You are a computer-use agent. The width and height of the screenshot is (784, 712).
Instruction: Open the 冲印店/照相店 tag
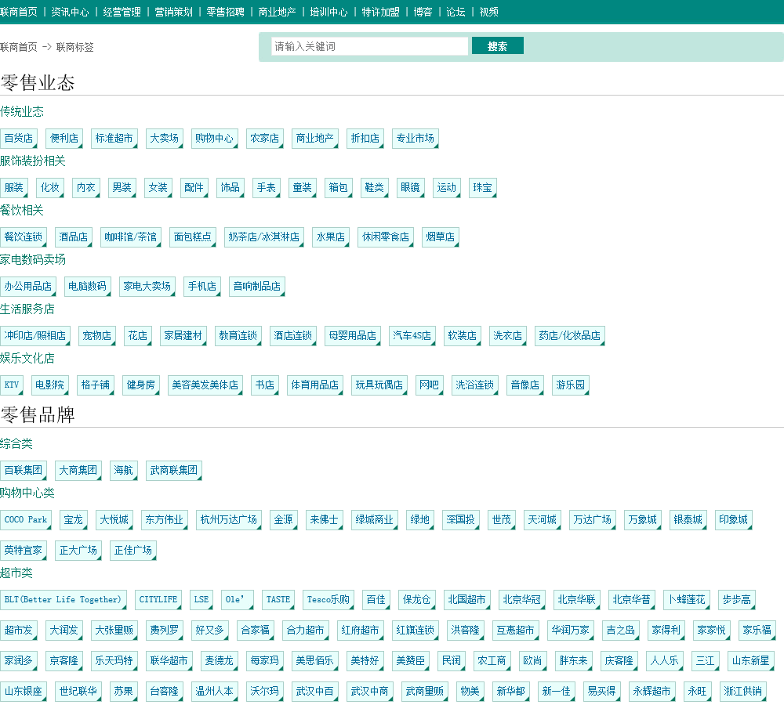[x=35, y=336]
